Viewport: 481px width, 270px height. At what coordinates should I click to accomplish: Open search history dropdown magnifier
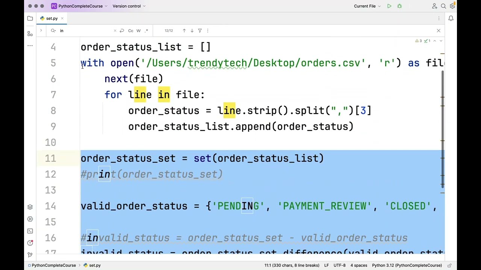53,31
